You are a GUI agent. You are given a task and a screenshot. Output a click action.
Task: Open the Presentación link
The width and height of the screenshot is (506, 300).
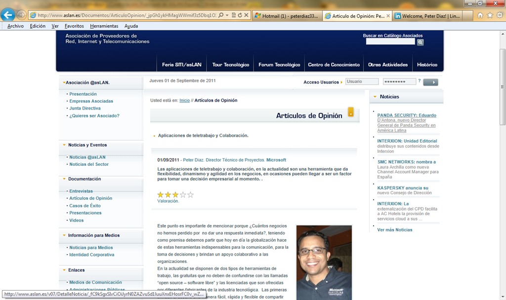83,94
